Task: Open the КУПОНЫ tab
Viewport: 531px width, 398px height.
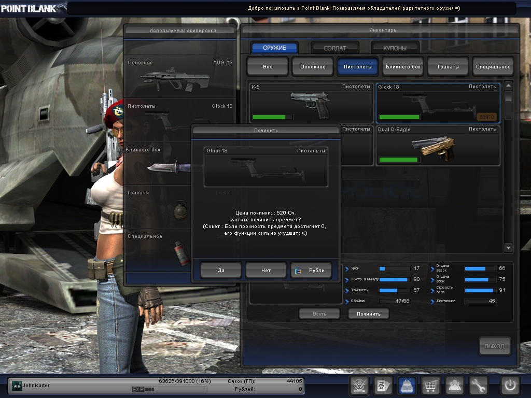Action: point(395,48)
